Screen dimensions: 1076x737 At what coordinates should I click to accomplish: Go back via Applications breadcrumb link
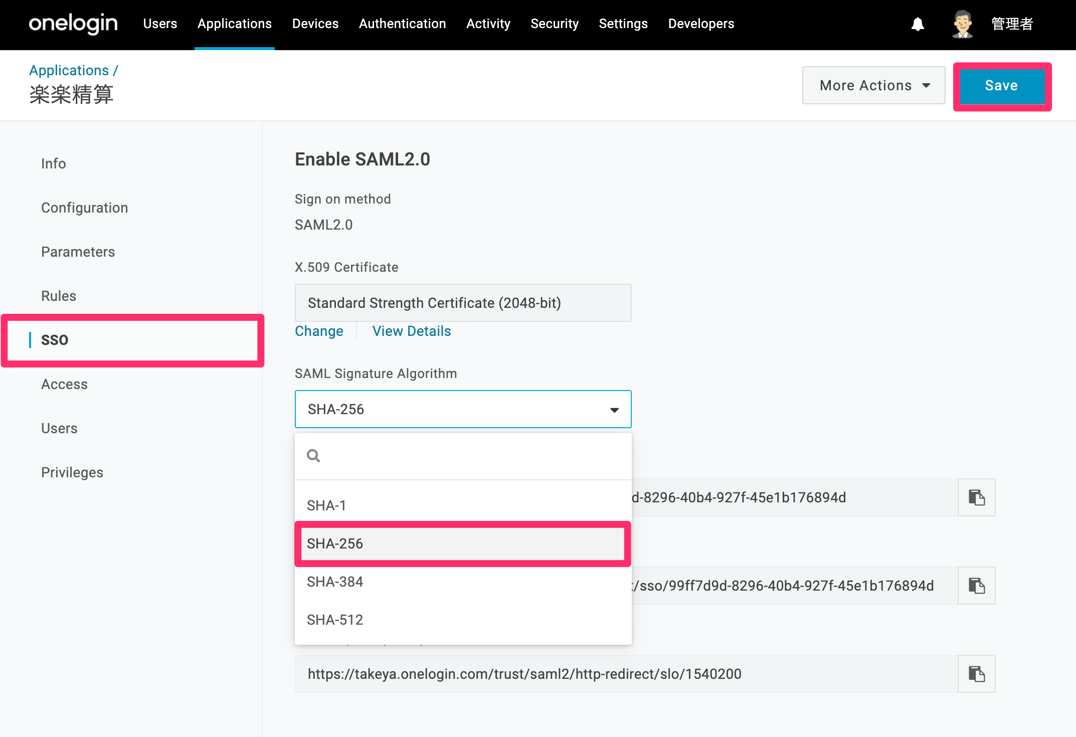click(69, 70)
